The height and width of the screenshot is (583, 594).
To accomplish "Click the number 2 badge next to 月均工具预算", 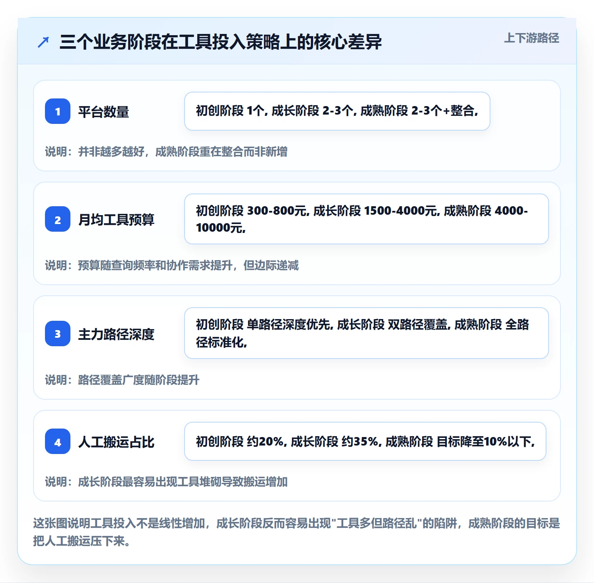I will click(58, 219).
